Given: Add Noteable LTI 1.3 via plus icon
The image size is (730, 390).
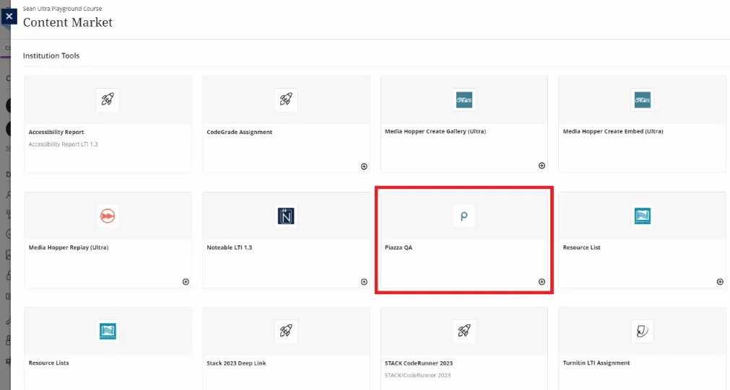Looking at the screenshot, I should tap(364, 282).
